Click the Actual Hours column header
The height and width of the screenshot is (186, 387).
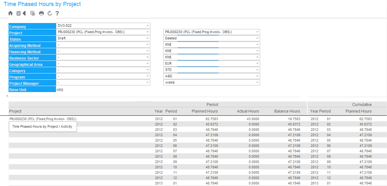tap(248, 111)
